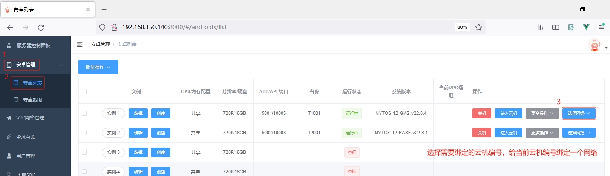Expand 更多操作 dropdown for T2001
Image resolution: width=610 pixels, height=176 pixels.
click(542, 133)
